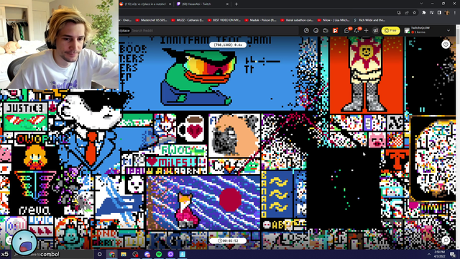This screenshot has width=460, height=259.
Task: Click page scrollbar up arrow
Action: (x=458, y=27)
